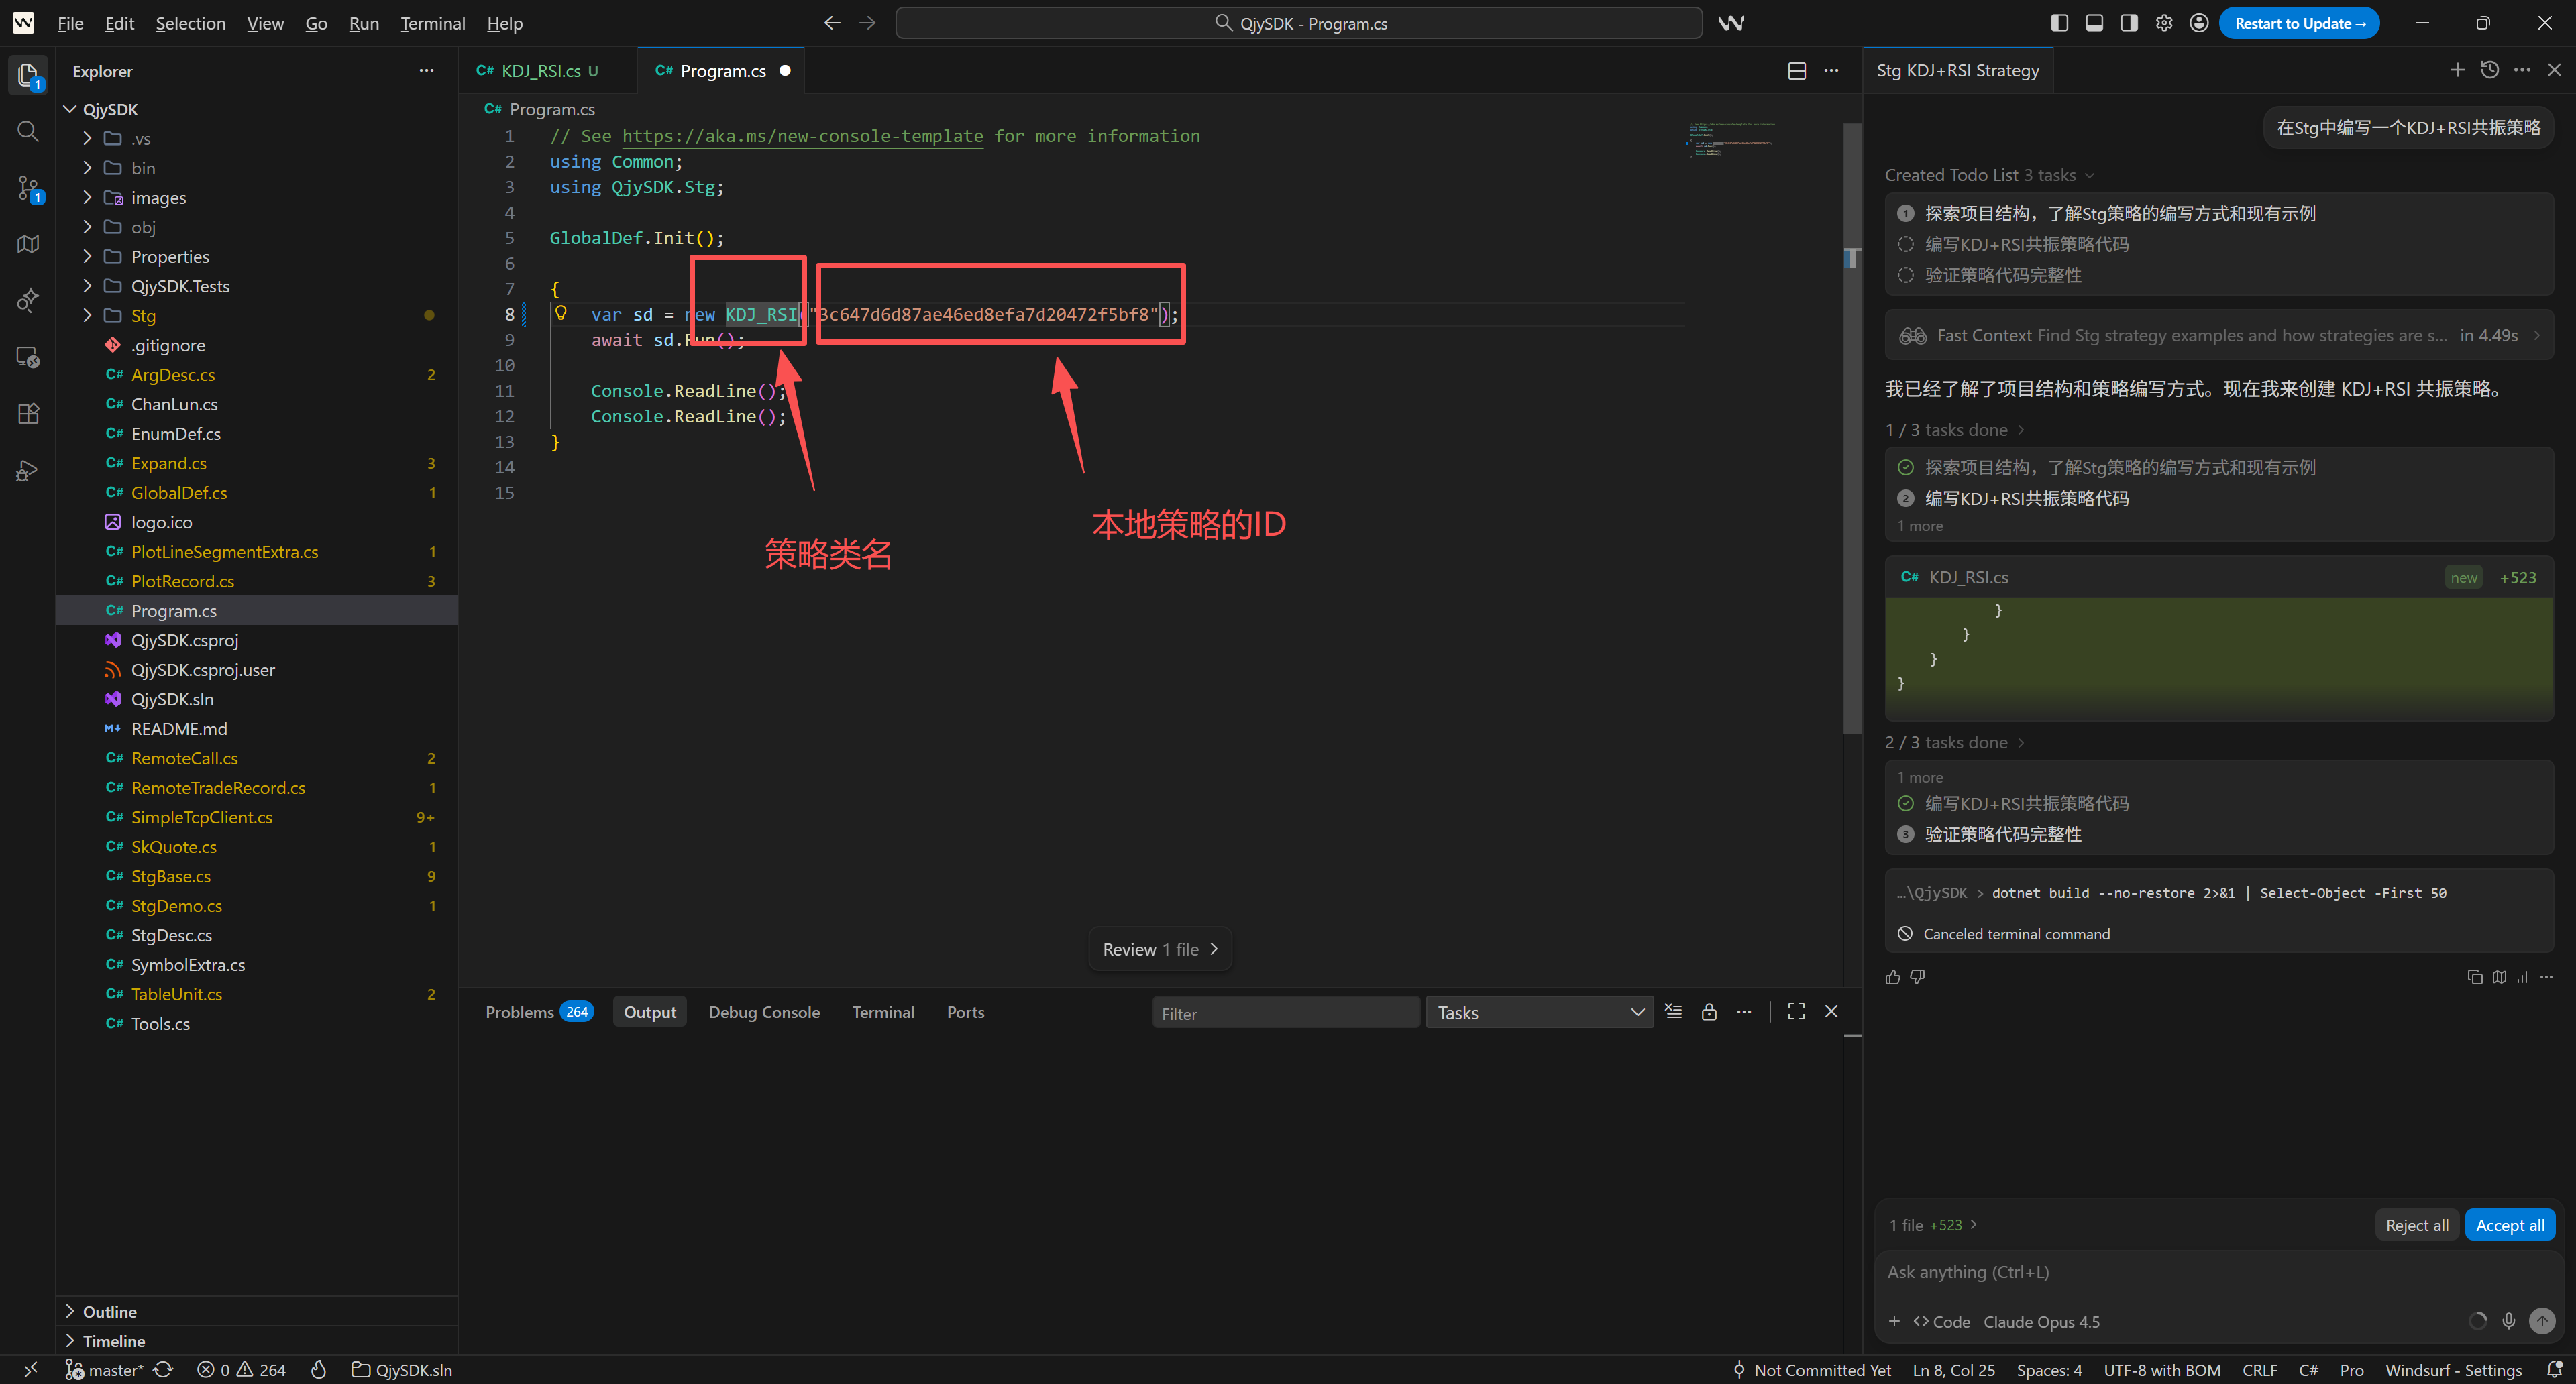Expand the Outline section
This screenshot has height=1384, width=2576.
[x=109, y=1311]
